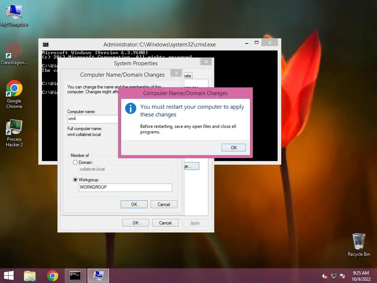Click the Apply button in System Properties
Screen dimensions: 377x283
(x=195, y=223)
